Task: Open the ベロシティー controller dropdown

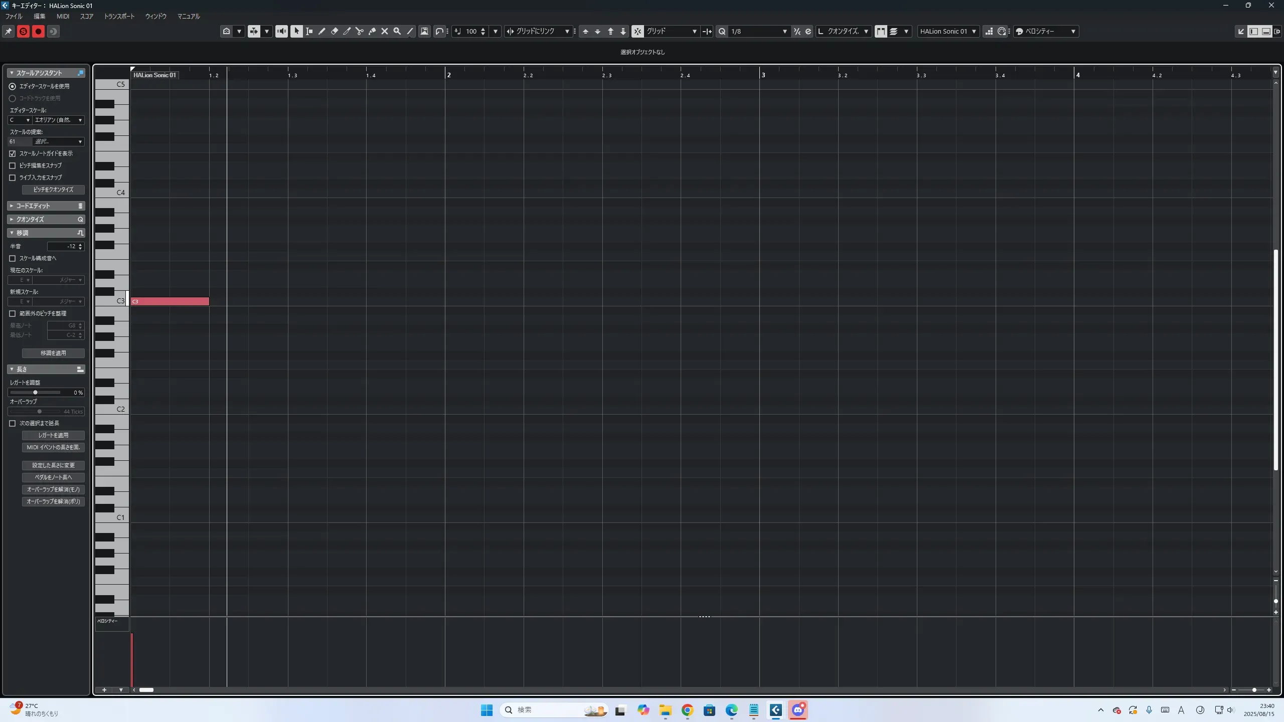Action: (x=1072, y=31)
